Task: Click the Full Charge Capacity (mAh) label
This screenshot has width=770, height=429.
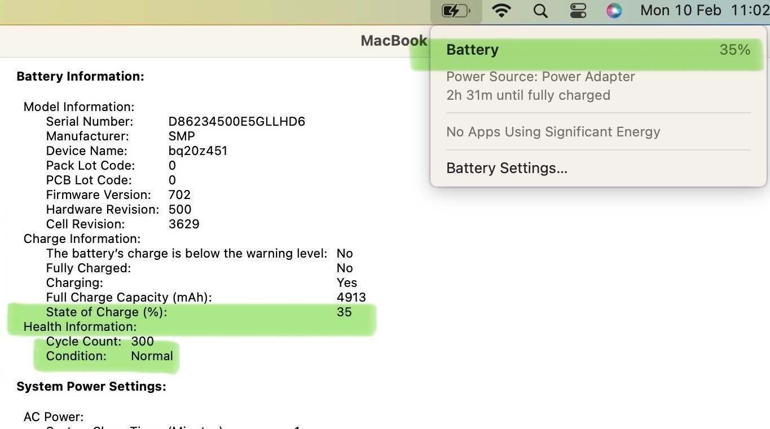Action: (129, 297)
